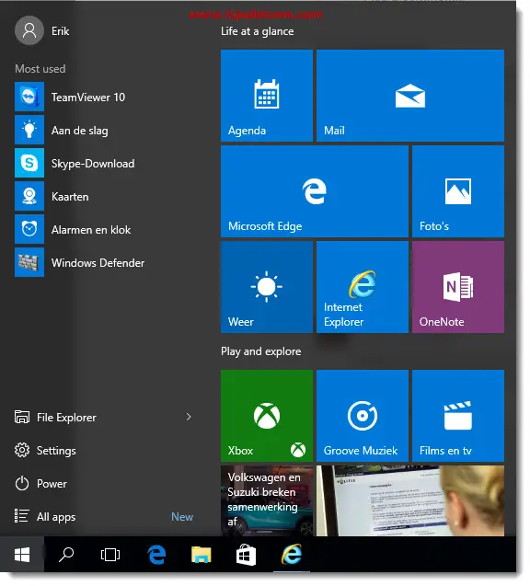Screen dimensions: 530x586
Task: Open the Mail tile
Action: pyautogui.click(x=410, y=96)
